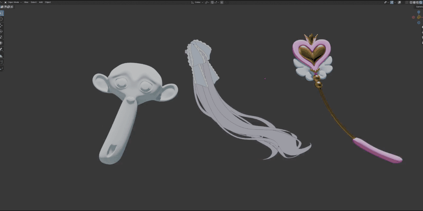Click blue Z axis on navigation gizmo

419,12
